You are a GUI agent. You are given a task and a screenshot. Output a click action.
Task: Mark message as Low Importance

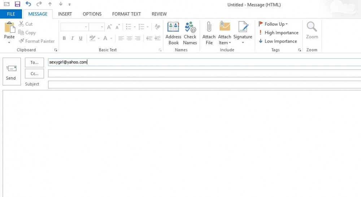(278, 41)
